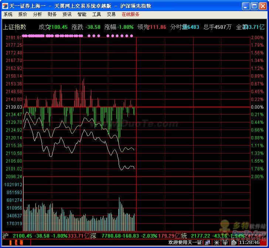The image size is (269, 248).
Task: Click the 涨跌 value -38.58
Action: tap(93, 27)
